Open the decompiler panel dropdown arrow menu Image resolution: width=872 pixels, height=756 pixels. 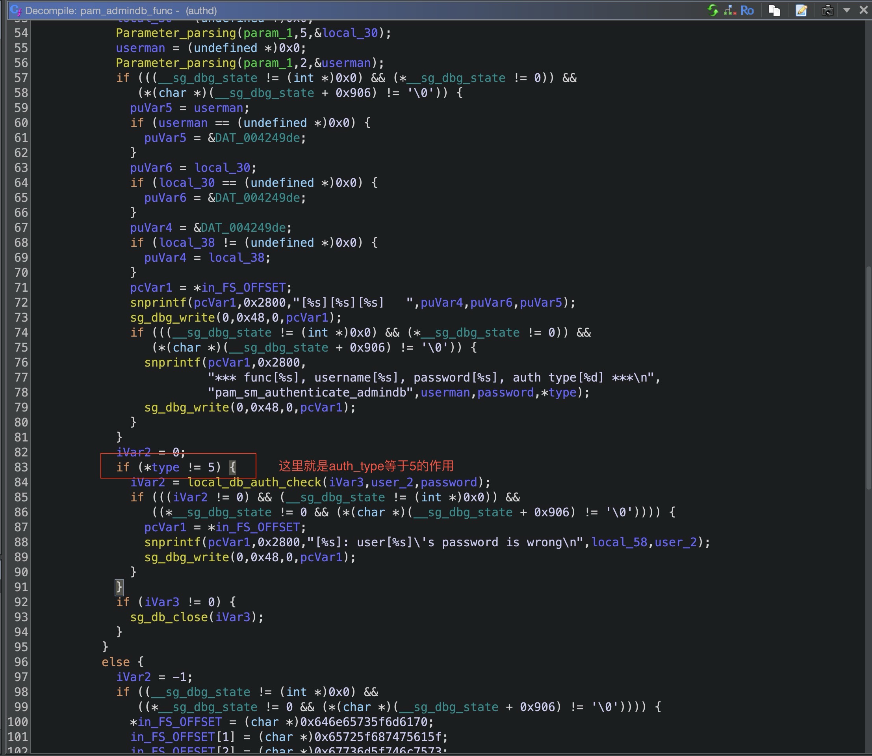[847, 10]
